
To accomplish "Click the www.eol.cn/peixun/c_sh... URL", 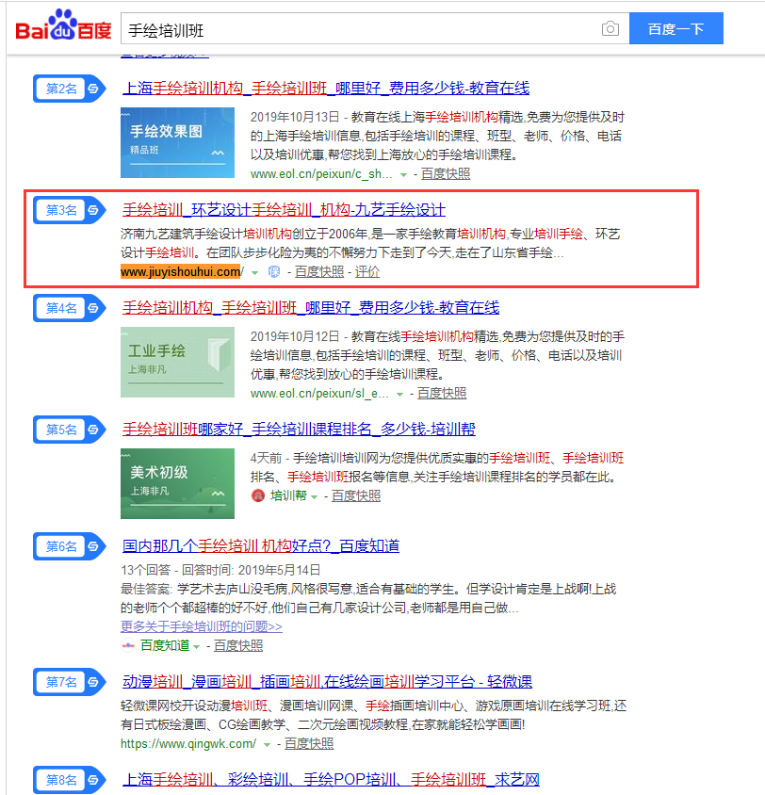I will click(321, 174).
